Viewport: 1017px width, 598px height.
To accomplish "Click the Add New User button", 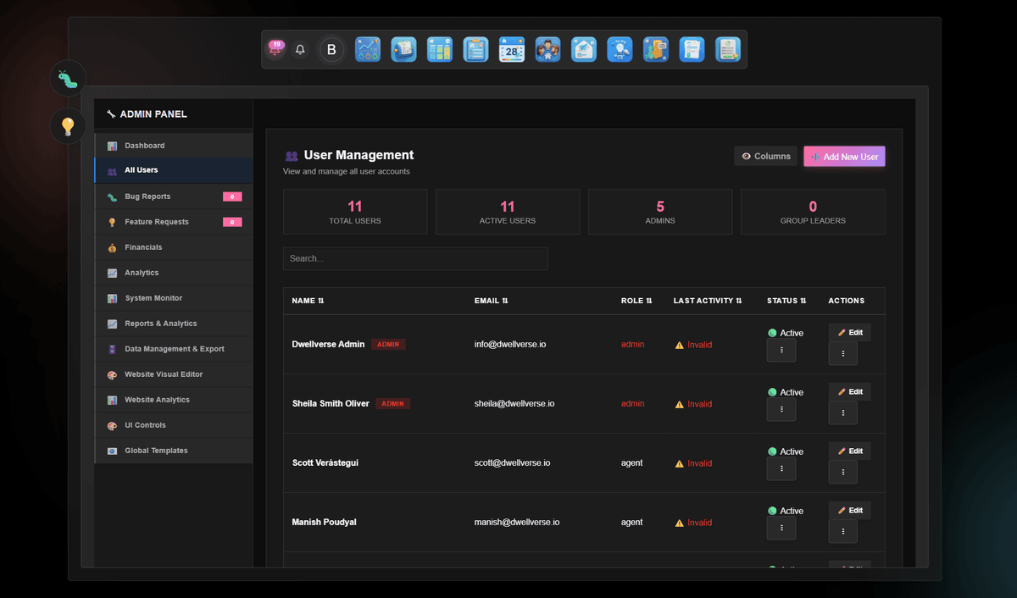I will (844, 156).
